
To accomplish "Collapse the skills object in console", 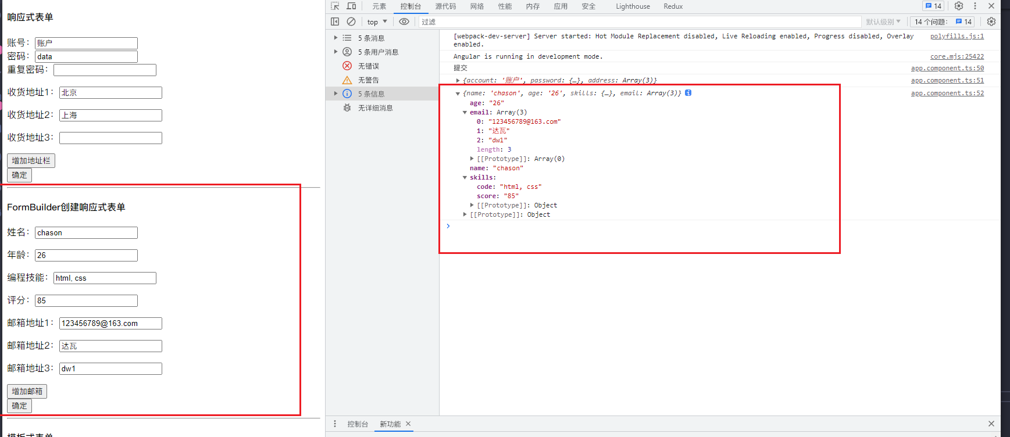I will coord(465,178).
